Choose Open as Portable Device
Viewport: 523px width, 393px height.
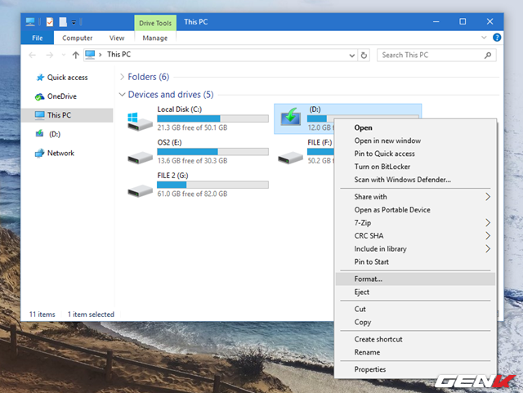[415, 210]
